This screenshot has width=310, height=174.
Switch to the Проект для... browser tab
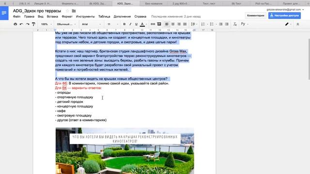click(x=291, y=3)
